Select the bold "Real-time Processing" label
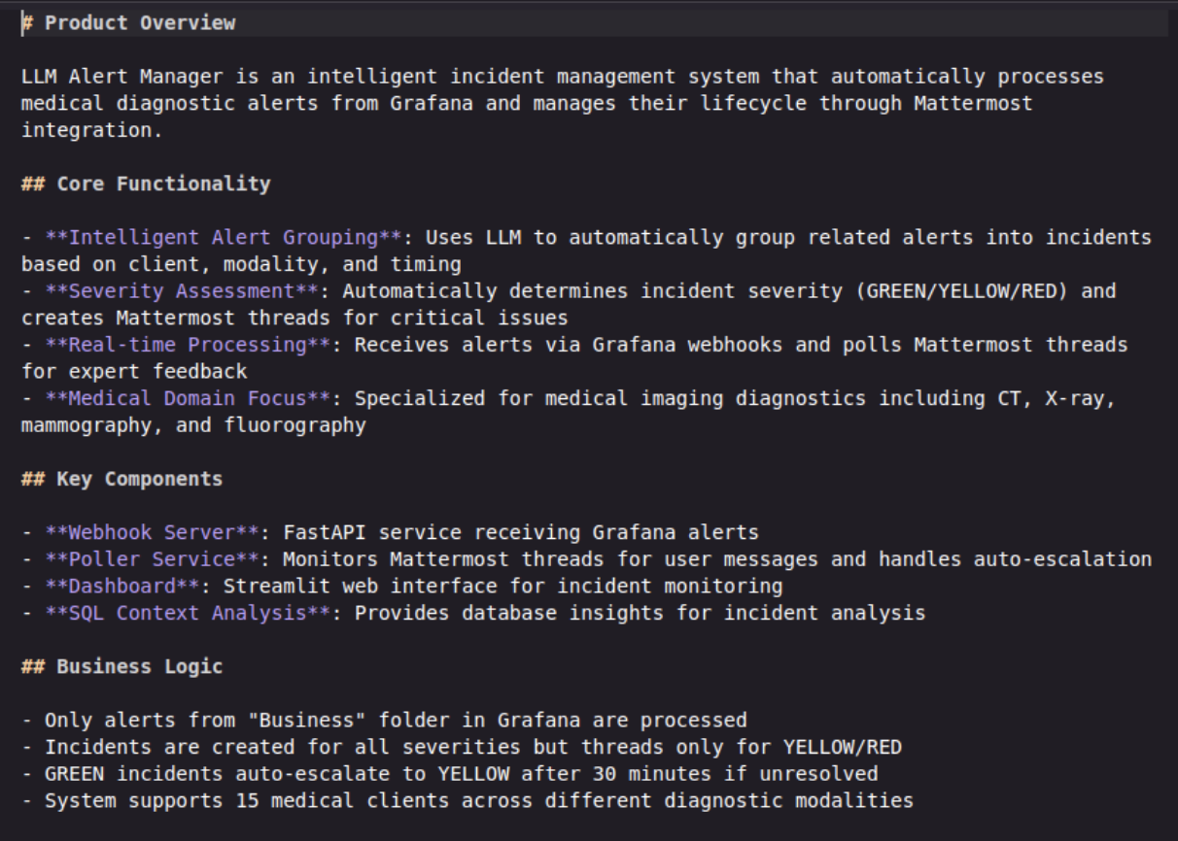The width and height of the screenshot is (1178, 841). pos(188,345)
